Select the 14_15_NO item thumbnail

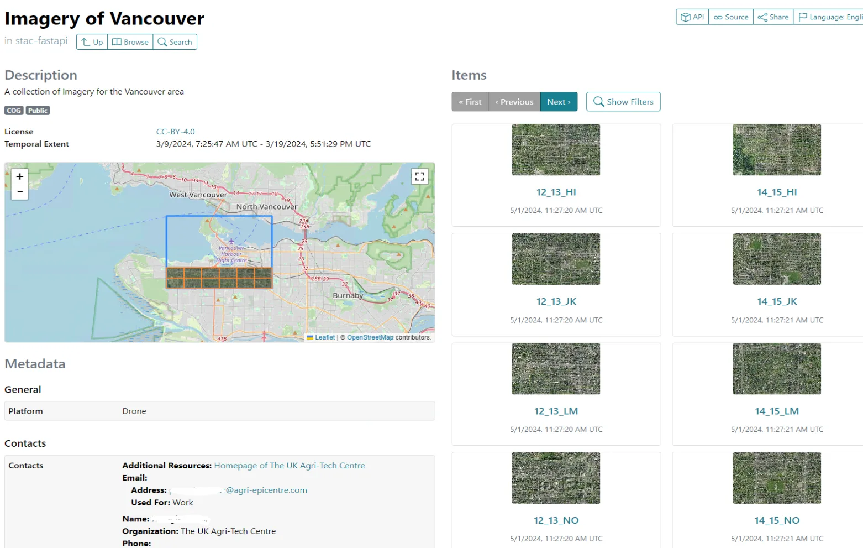pos(777,478)
